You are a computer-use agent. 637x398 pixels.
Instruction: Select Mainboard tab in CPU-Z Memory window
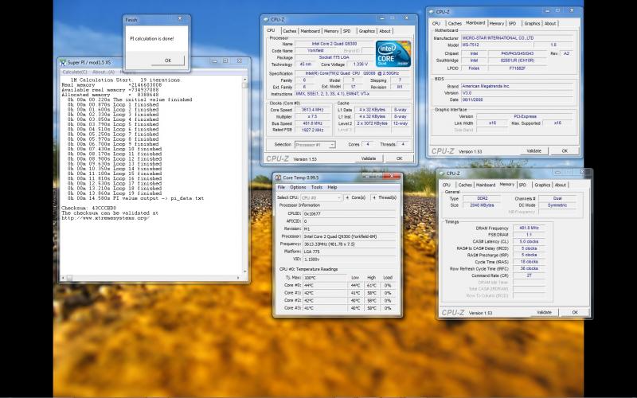[x=486, y=185]
